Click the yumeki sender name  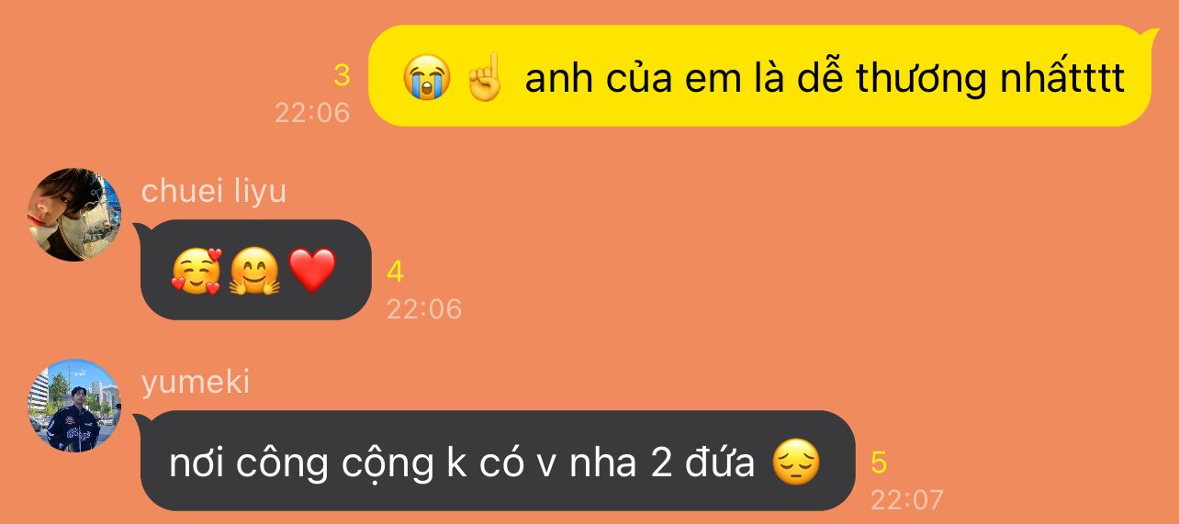pyautogui.click(x=196, y=382)
